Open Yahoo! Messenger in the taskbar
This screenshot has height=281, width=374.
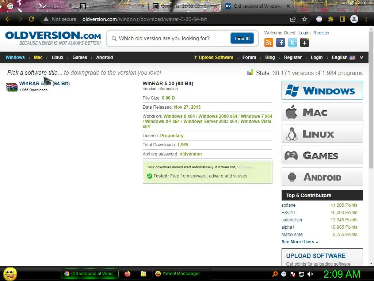pos(181,274)
